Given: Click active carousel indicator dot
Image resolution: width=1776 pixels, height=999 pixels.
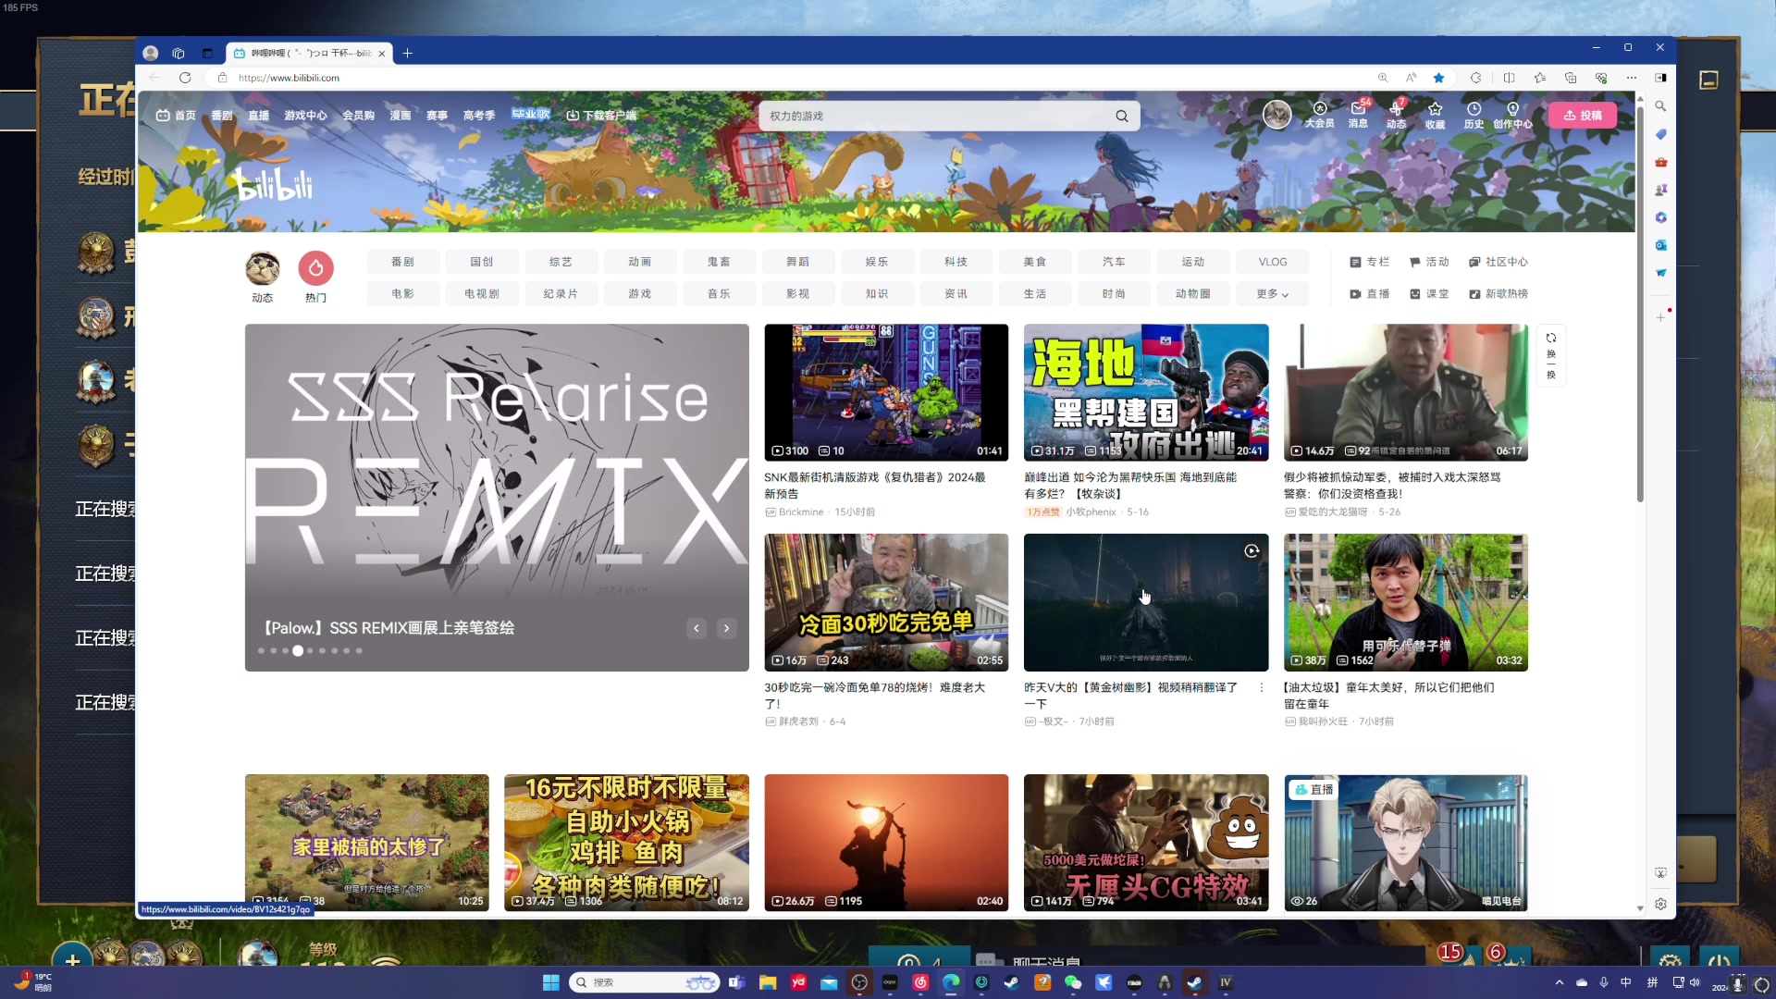Looking at the screenshot, I should click(298, 651).
